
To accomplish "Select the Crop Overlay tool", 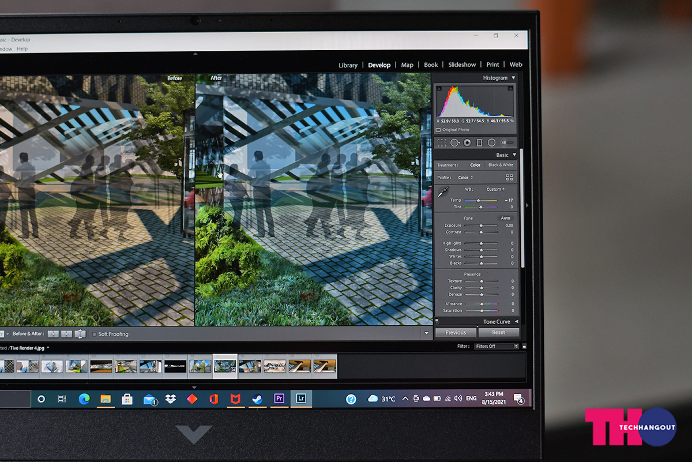I will click(x=442, y=142).
